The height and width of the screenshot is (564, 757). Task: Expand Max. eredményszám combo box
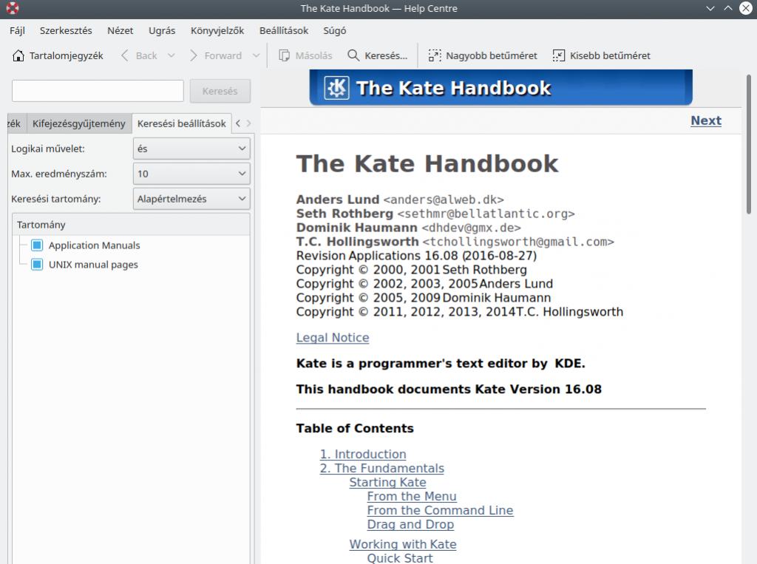191,174
